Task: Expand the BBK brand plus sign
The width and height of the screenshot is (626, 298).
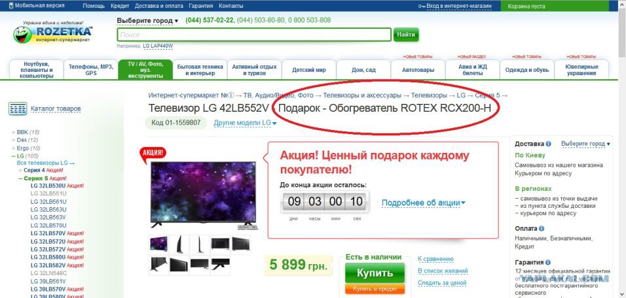Action: tap(13, 132)
